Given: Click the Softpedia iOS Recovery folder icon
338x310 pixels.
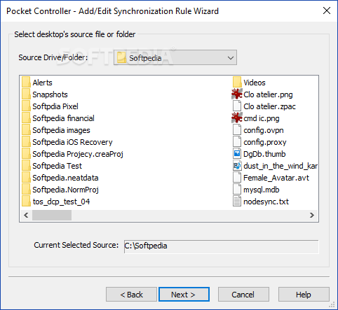Looking at the screenshot, I should 26,142.
